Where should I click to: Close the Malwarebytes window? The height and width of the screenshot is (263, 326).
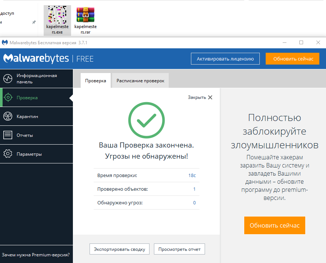click(318, 42)
